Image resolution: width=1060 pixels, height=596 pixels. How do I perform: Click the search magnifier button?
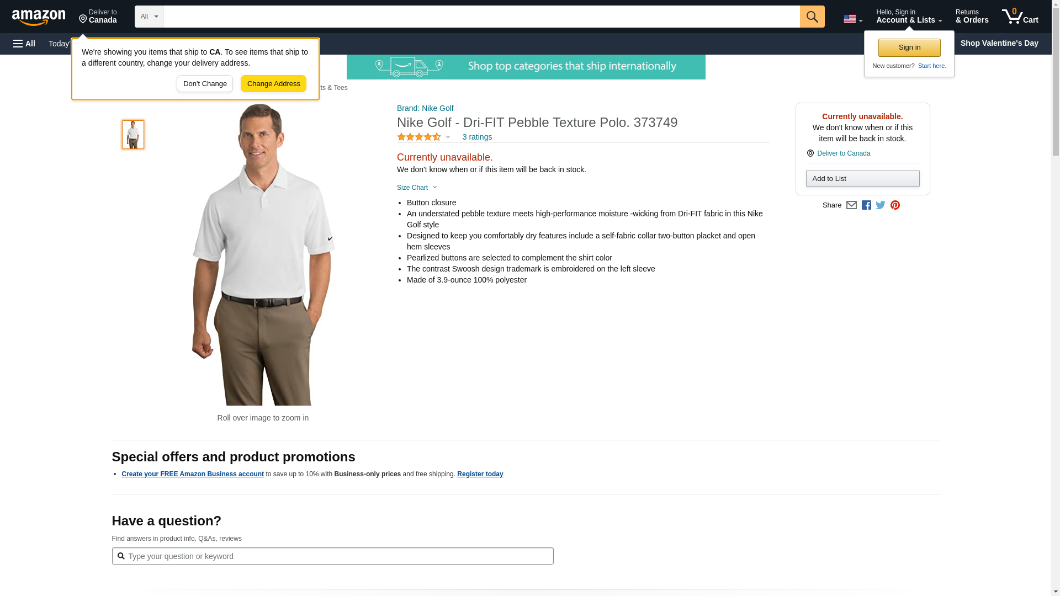coord(812,17)
